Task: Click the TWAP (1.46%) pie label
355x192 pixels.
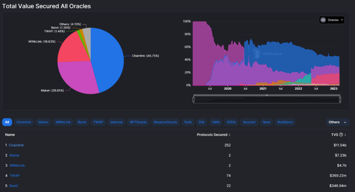Action: [x=54, y=31]
